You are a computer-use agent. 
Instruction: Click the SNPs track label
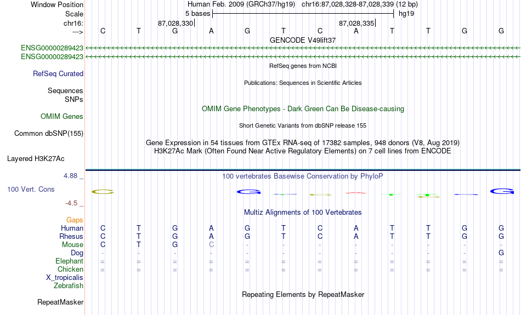coord(74,99)
